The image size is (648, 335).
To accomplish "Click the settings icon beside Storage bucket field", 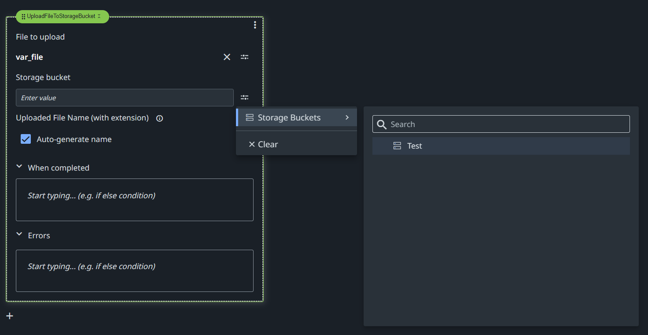I will click(x=244, y=97).
